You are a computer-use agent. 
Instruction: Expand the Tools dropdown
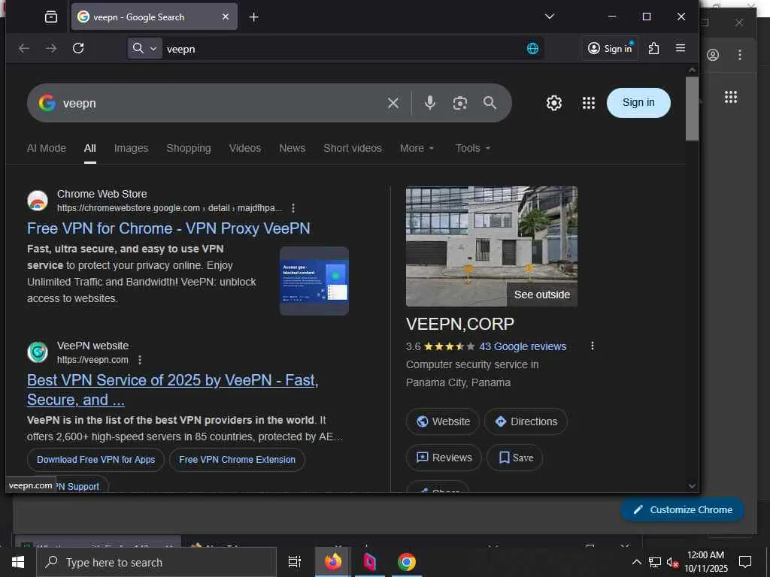pyautogui.click(x=473, y=148)
